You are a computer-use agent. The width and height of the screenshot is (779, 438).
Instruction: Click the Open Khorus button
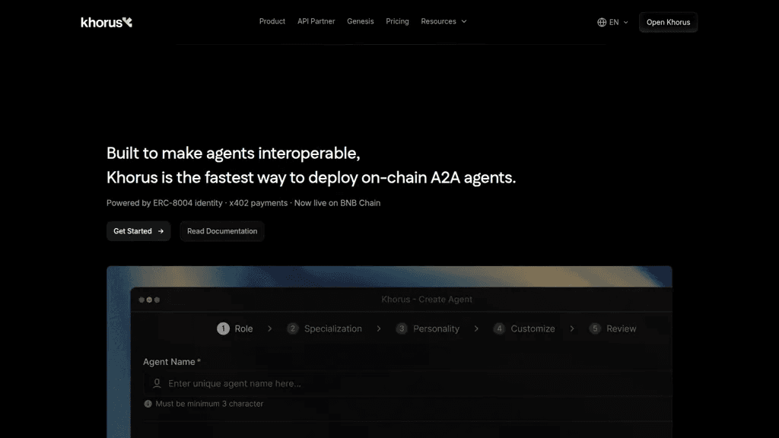[x=668, y=22]
